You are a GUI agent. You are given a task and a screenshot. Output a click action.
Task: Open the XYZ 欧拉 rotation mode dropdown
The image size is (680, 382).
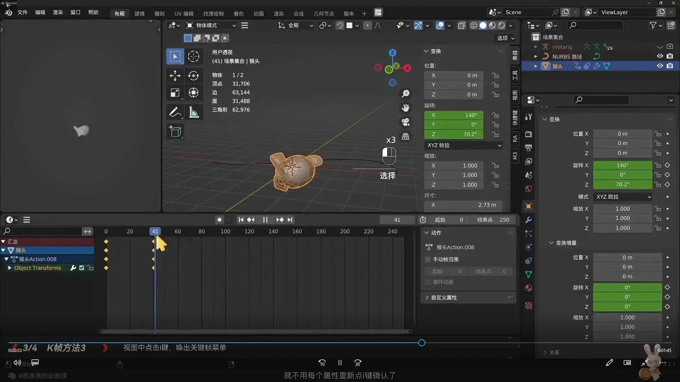[463, 145]
